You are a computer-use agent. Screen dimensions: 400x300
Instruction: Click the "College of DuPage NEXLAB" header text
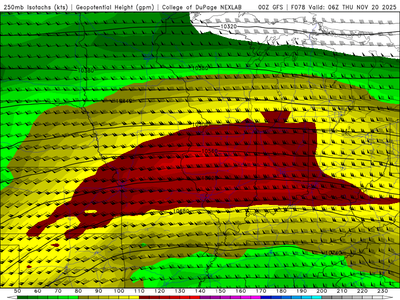click(x=202, y=7)
